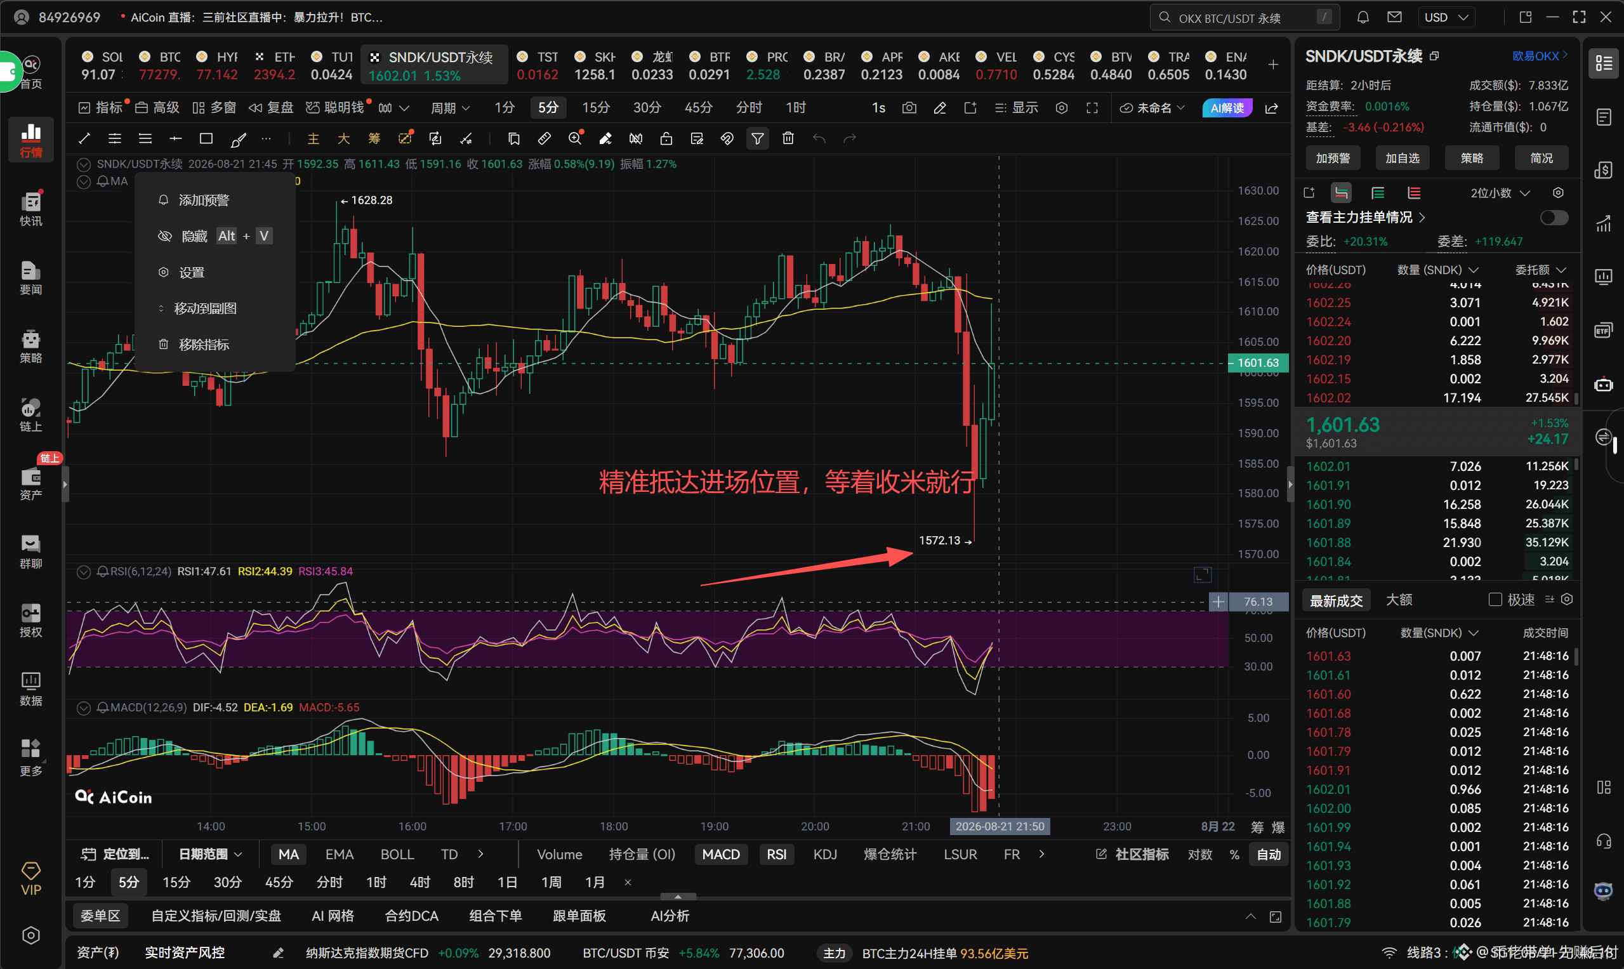
Task: Select the trend line drawing tool
Action: [84, 138]
